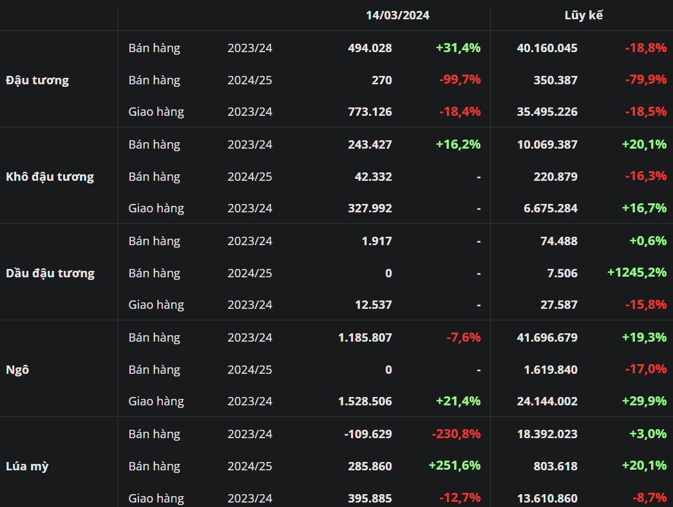673x507 pixels.
Task: Click the Lũy kế column header
Action: click(583, 15)
